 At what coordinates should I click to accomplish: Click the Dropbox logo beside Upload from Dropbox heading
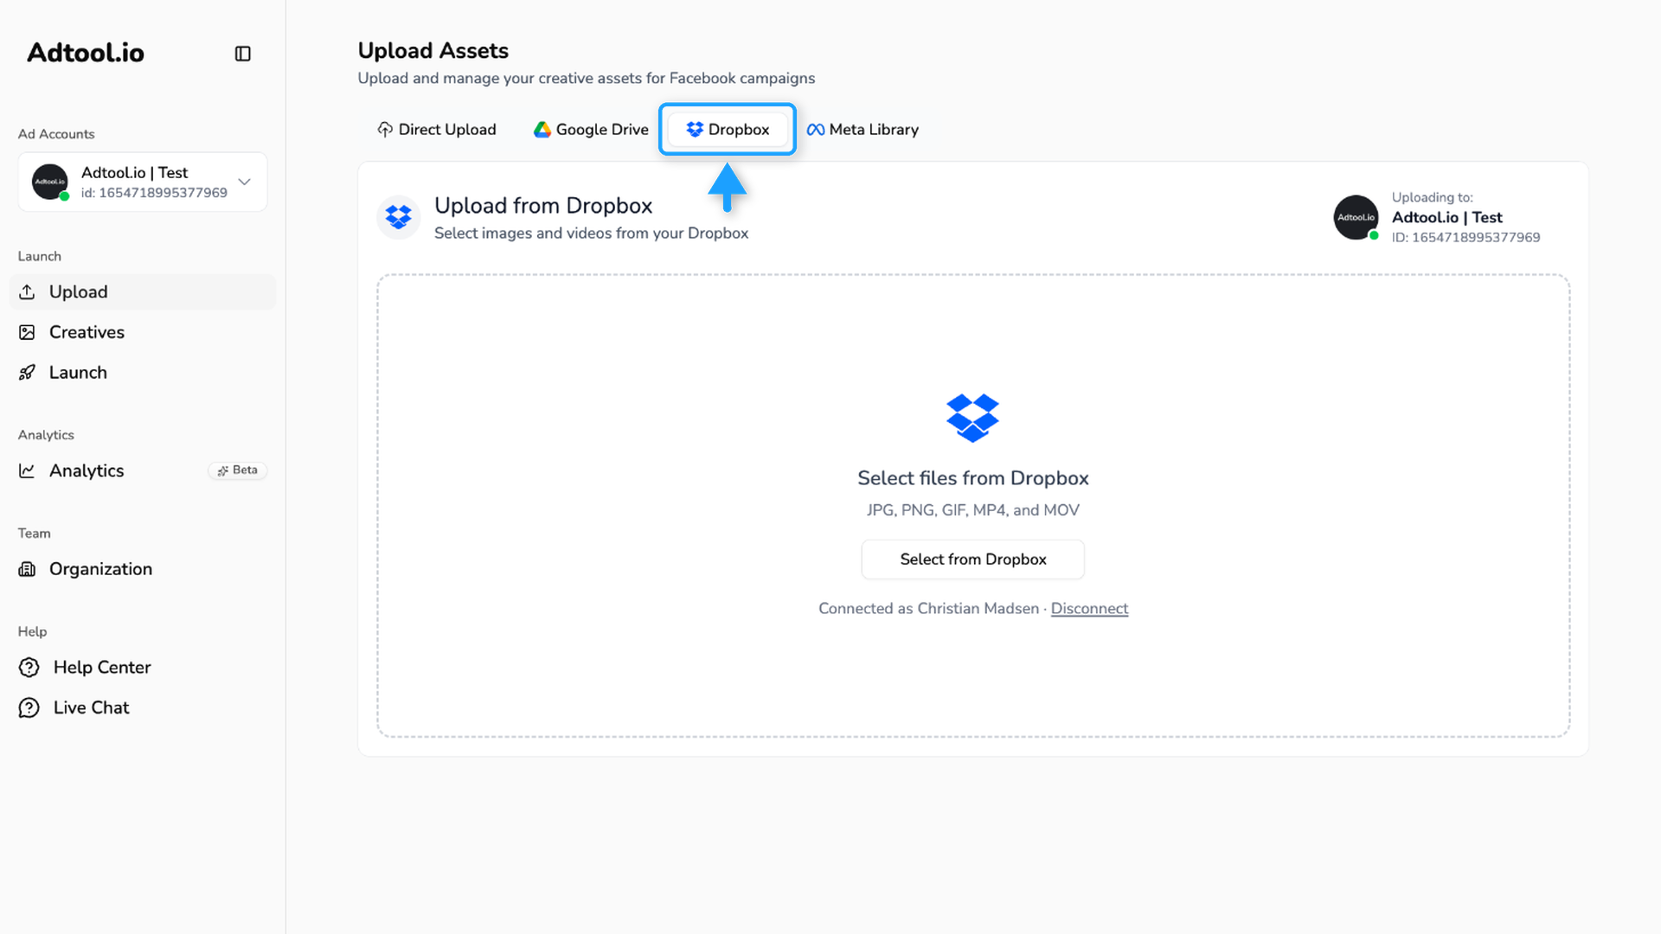click(399, 217)
